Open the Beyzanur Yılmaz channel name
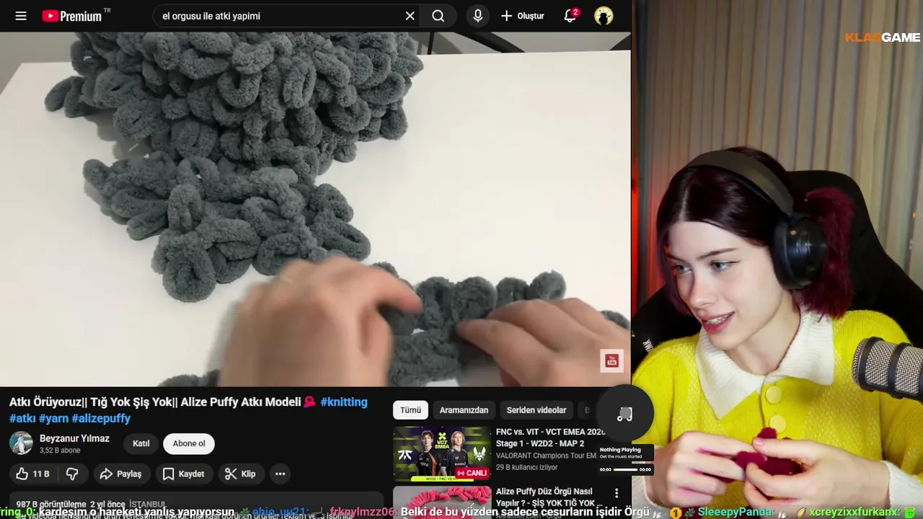Viewport: 923px width, 519px height. (x=74, y=438)
